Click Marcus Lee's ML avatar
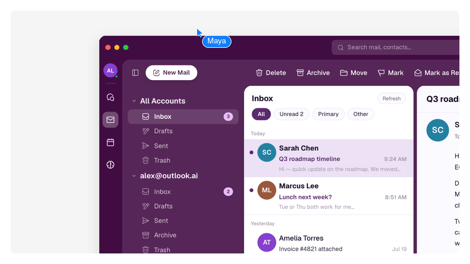The height and width of the screenshot is (264, 470). click(x=267, y=190)
